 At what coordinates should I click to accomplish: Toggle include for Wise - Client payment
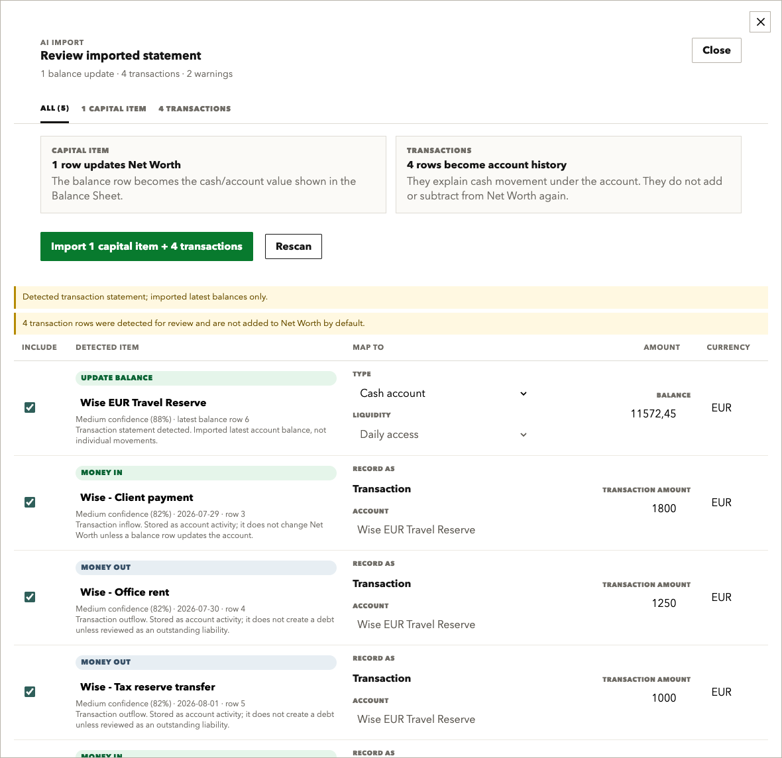pyautogui.click(x=30, y=502)
